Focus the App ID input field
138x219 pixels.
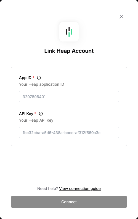click(x=69, y=97)
